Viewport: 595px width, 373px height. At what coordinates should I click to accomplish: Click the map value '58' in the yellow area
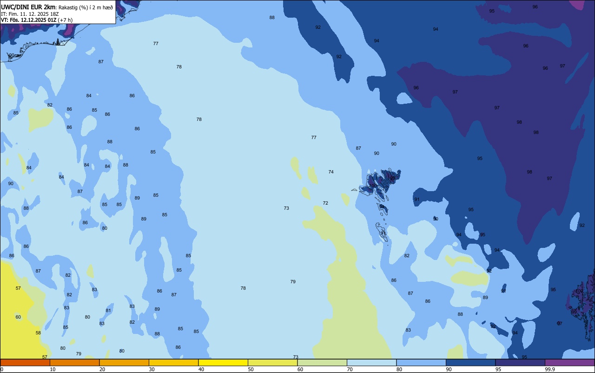coord(38,333)
